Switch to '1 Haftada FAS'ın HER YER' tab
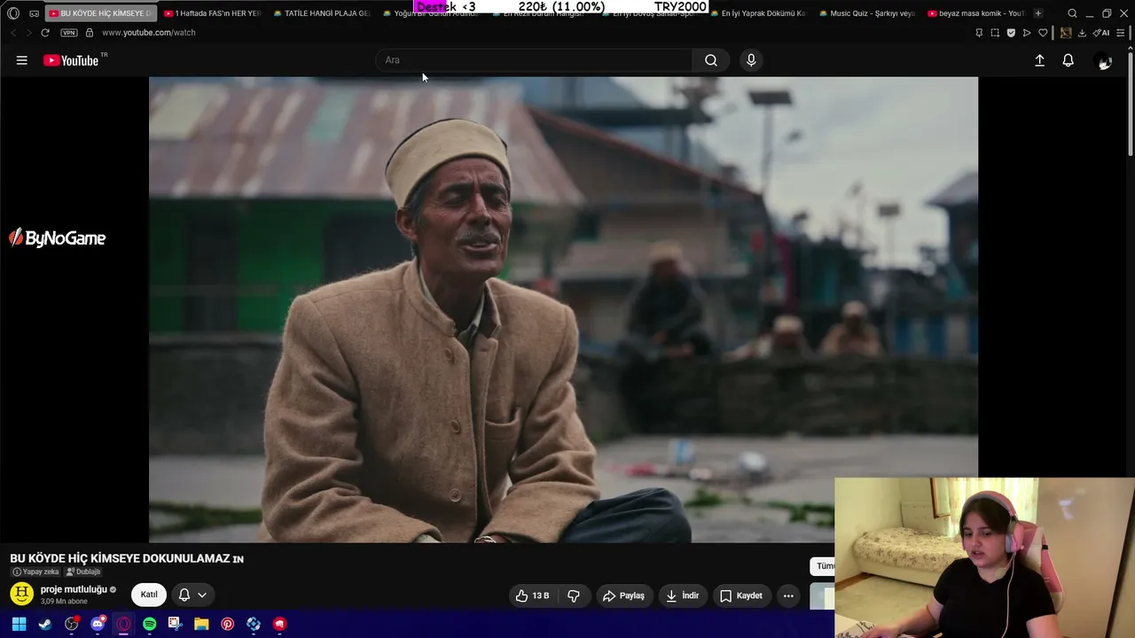 tap(212, 13)
